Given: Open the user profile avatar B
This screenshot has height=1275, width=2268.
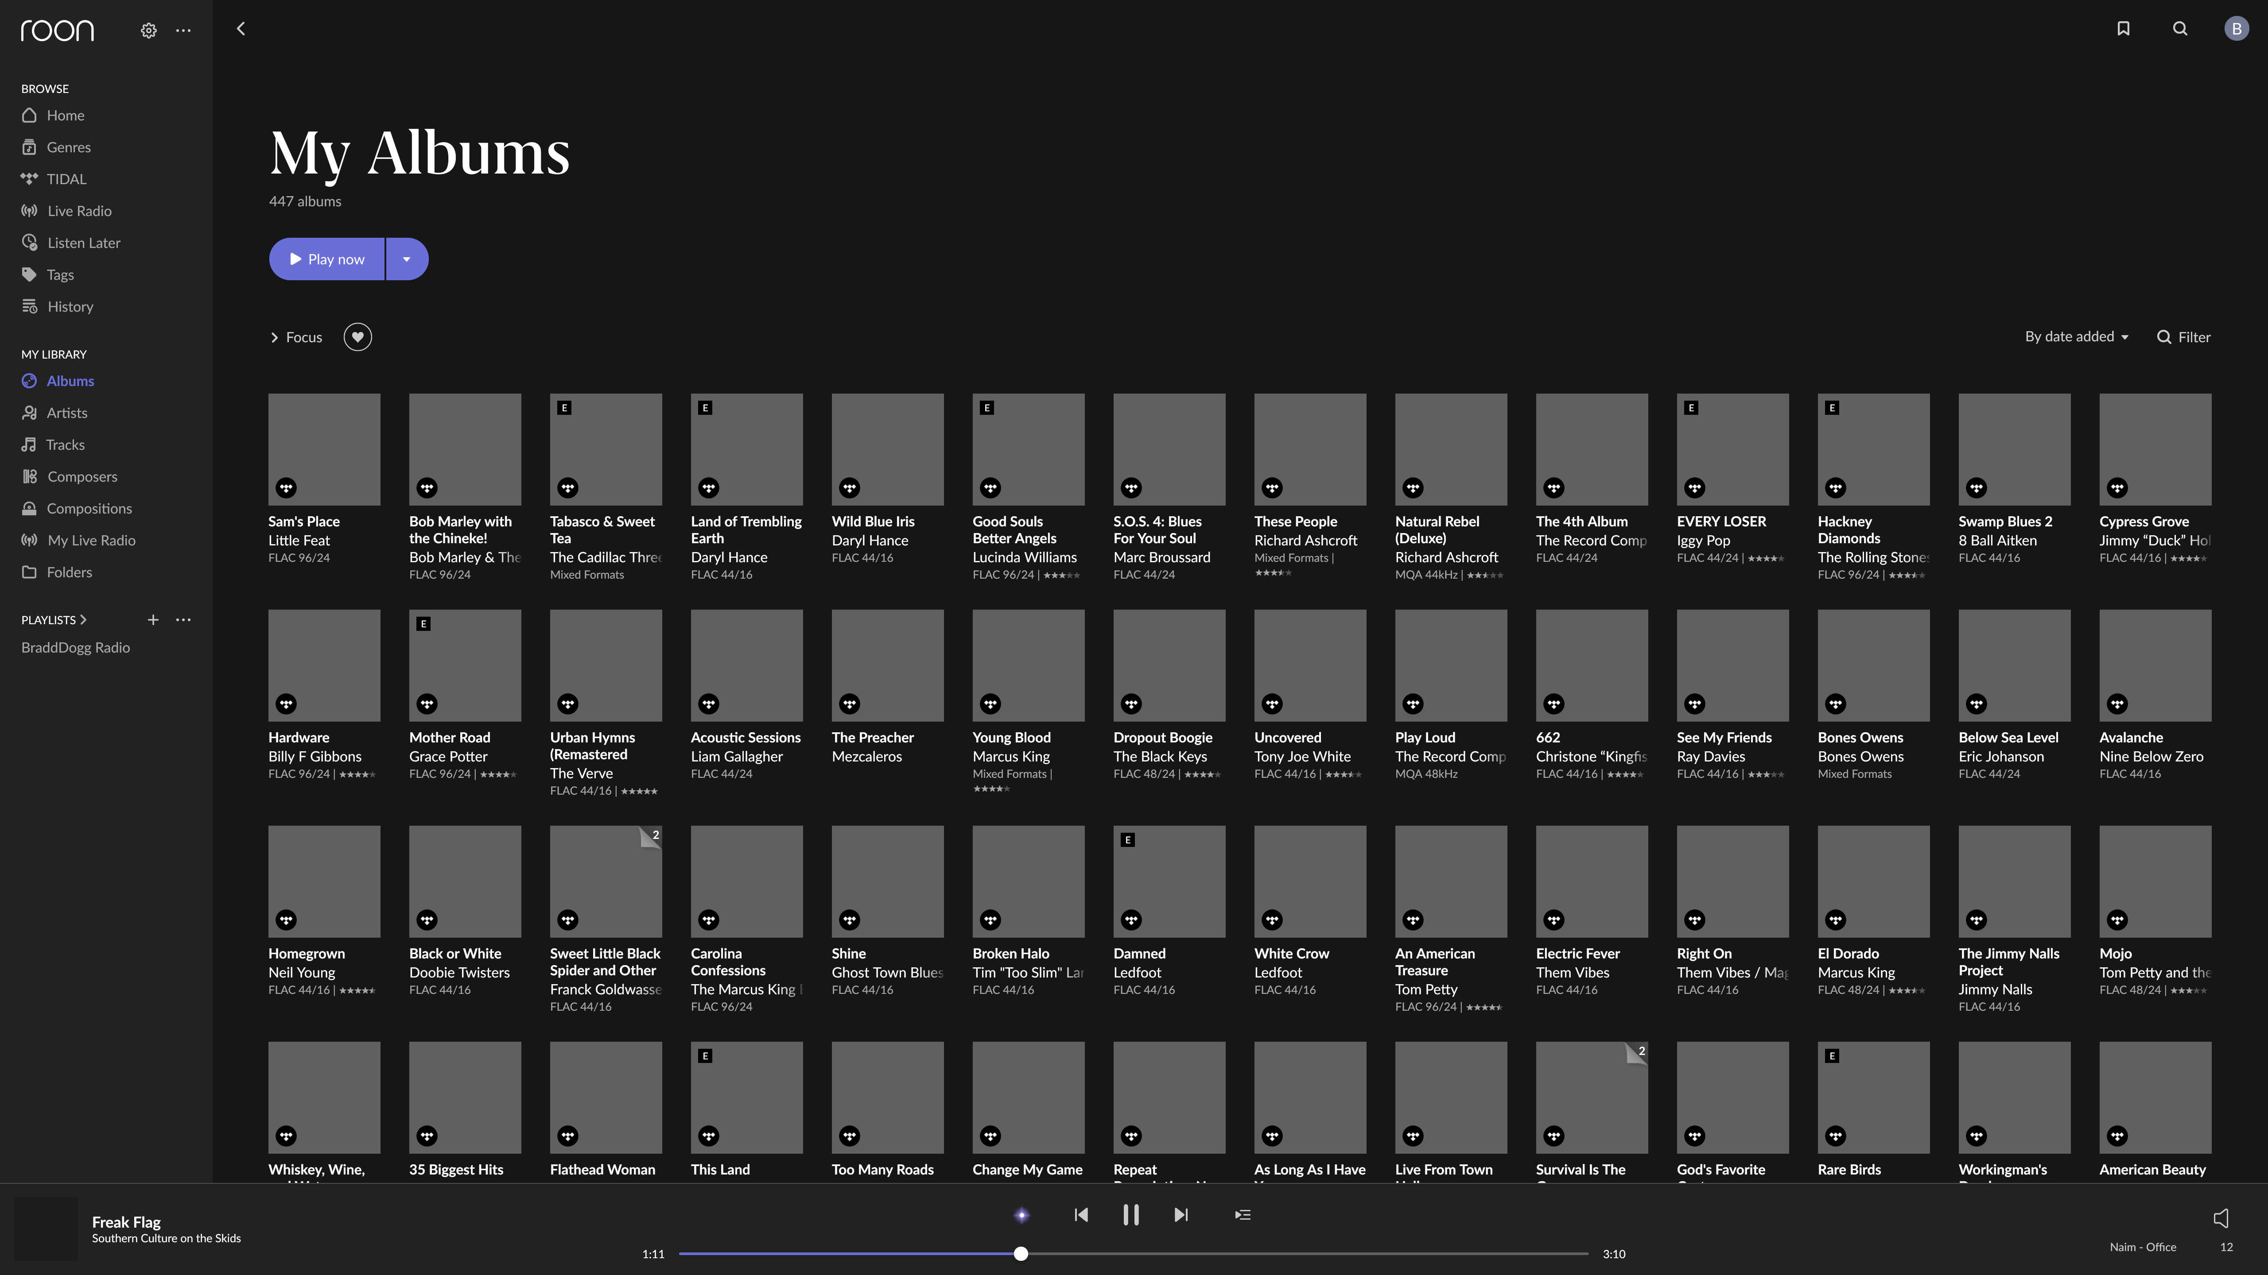Looking at the screenshot, I should [x=2236, y=29].
